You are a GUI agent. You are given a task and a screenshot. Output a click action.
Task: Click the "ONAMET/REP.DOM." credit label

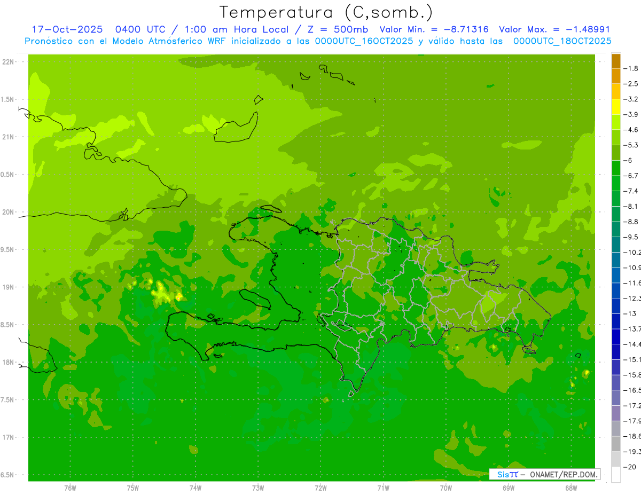[563, 474]
